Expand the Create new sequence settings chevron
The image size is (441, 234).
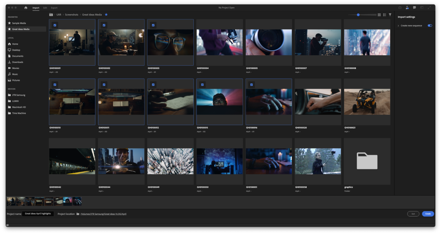(398, 26)
